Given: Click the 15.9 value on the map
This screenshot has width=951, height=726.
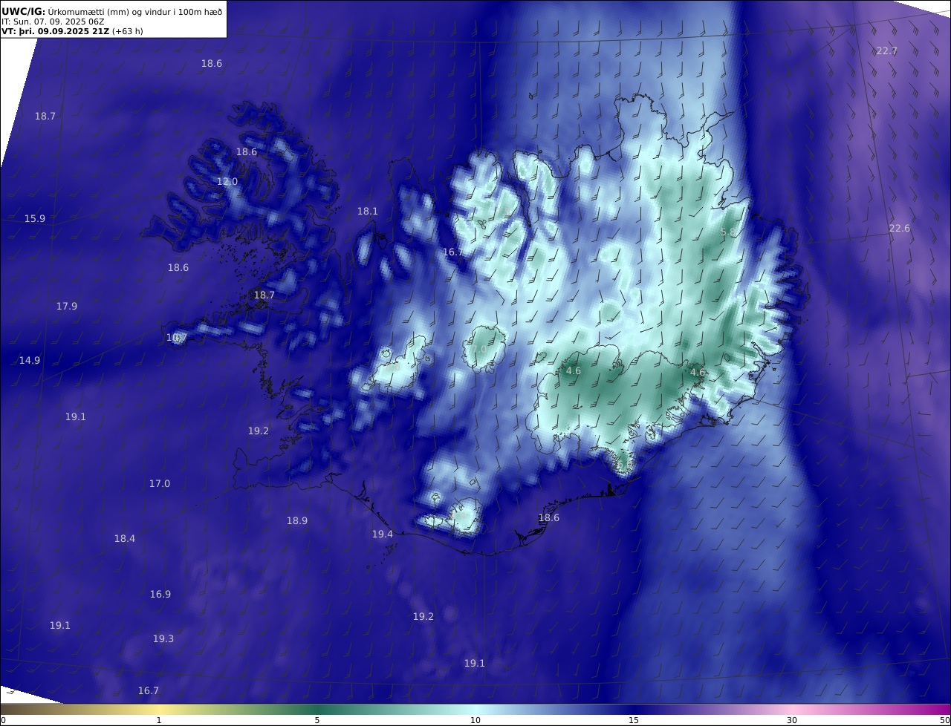Looking at the screenshot, I should 35,219.
